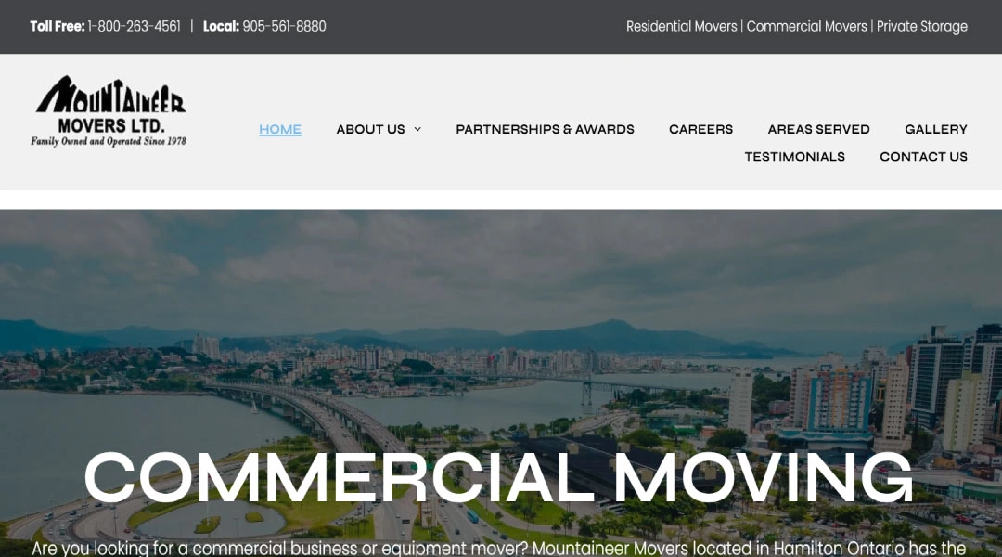Expand the ABOUT US dropdown chevron

coord(417,129)
